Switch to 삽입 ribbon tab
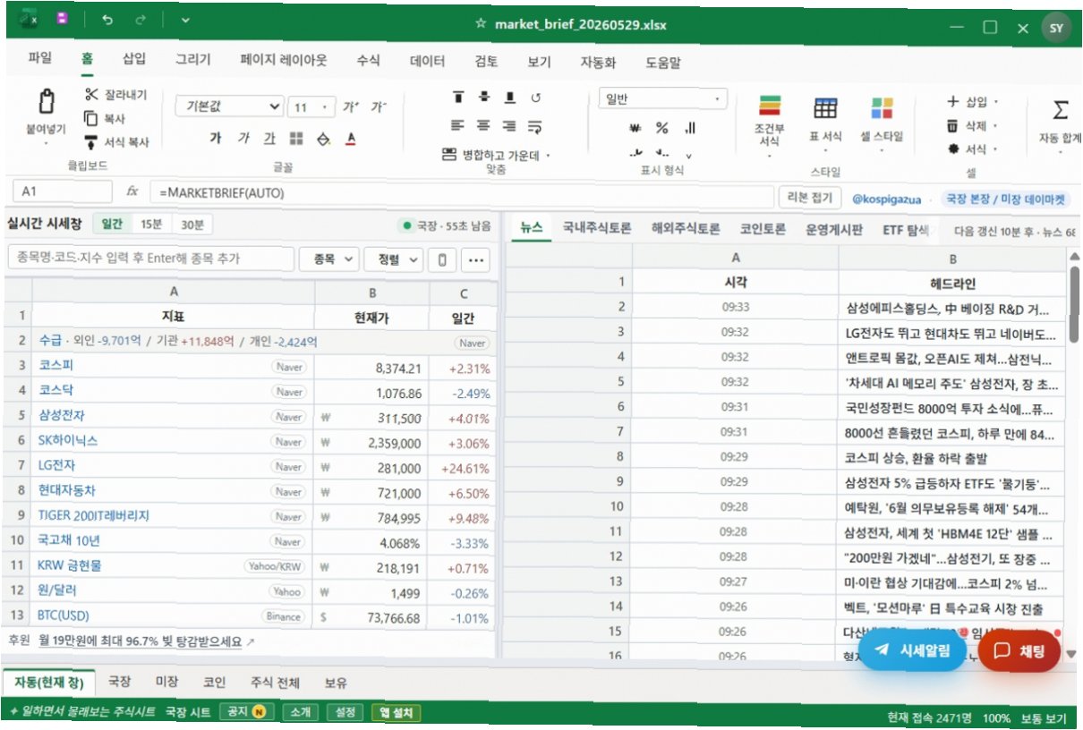The image size is (1083, 730). point(134,60)
